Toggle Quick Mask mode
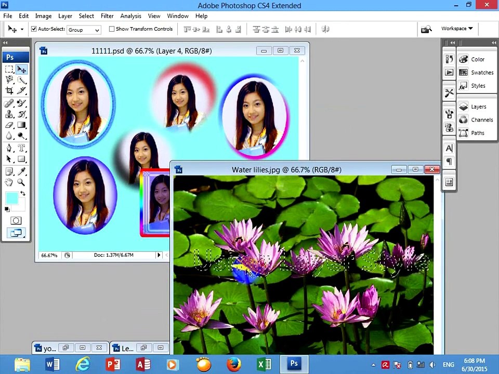The width and height of the screenshot is (499, 374). pyautogui.click(x=16, y=220)
